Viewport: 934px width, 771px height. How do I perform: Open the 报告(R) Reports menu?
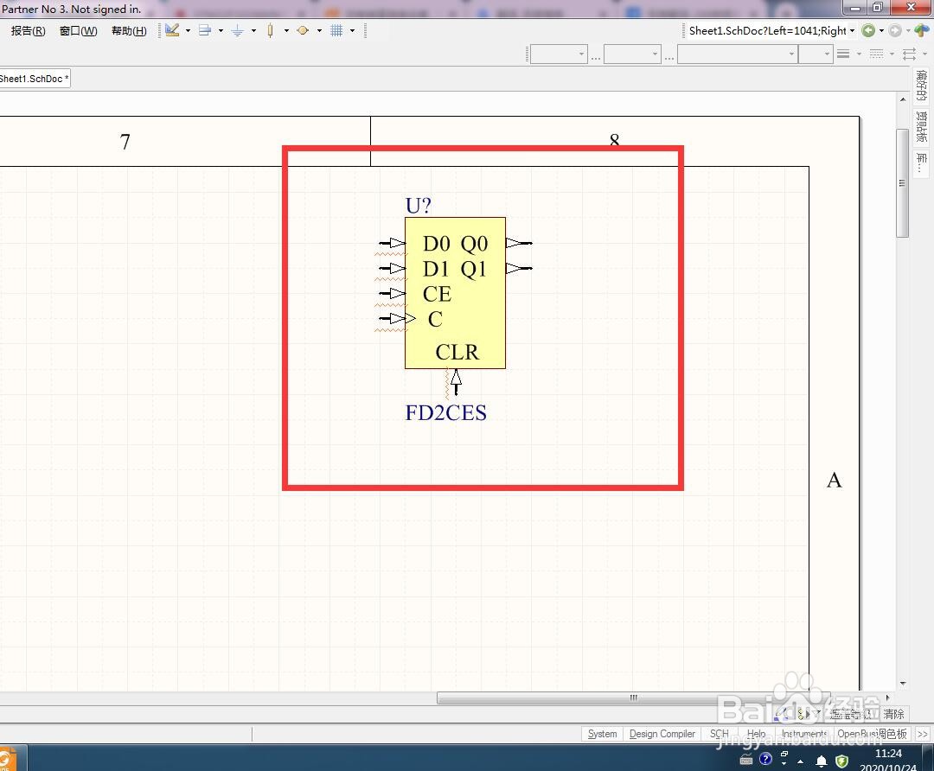(28, 31)
